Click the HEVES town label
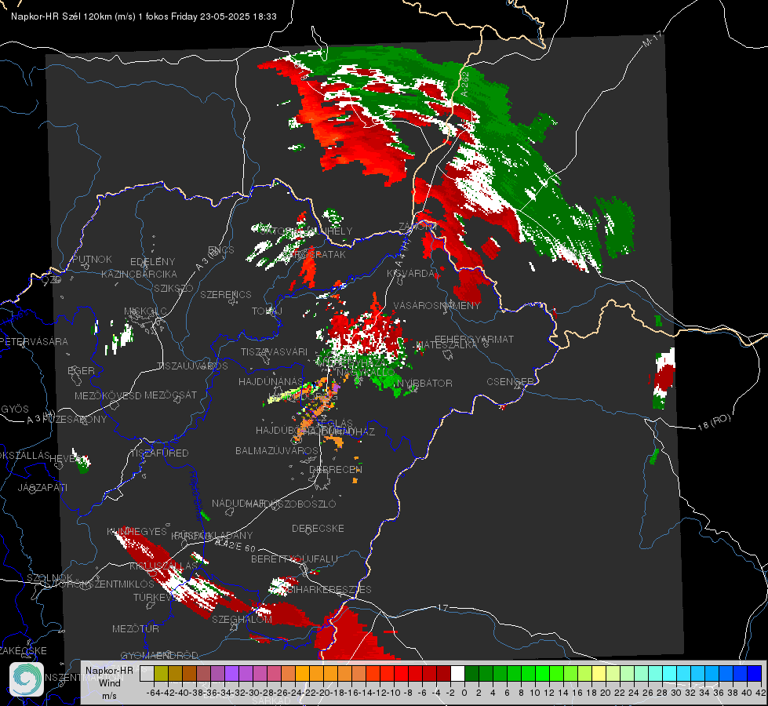This screenshot has width=768, height=706. point(66,459)
